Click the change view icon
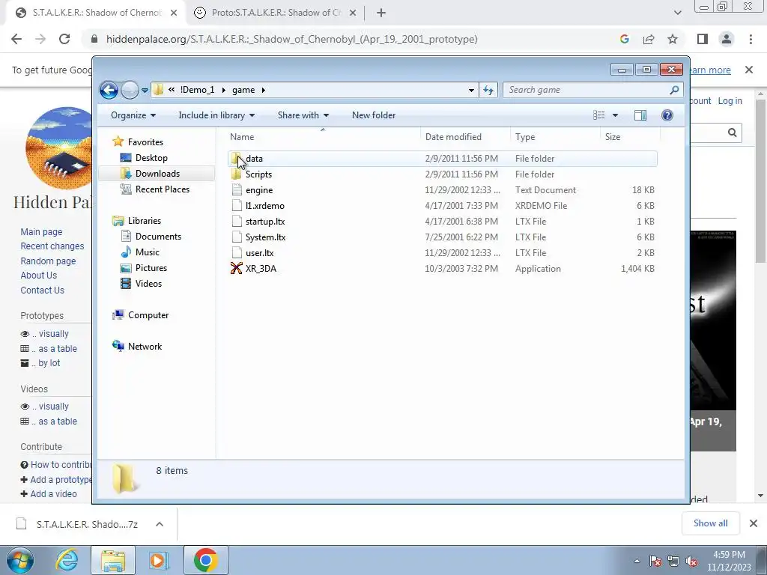This screenshot has height=575, width=767. pos(598,115)
